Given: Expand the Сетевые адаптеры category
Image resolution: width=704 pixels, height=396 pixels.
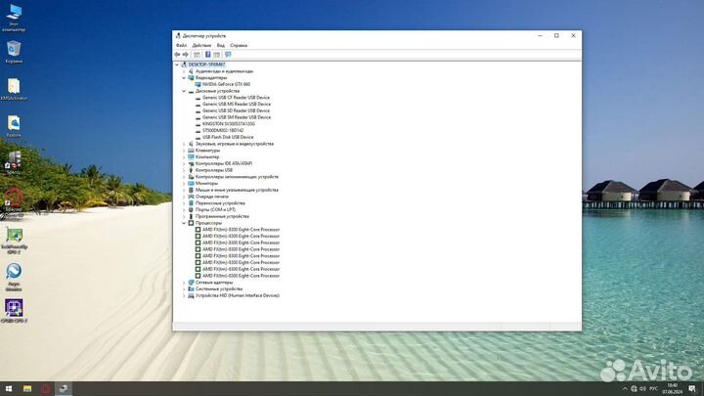Looking at the screenshot, I should pos(184,283).
